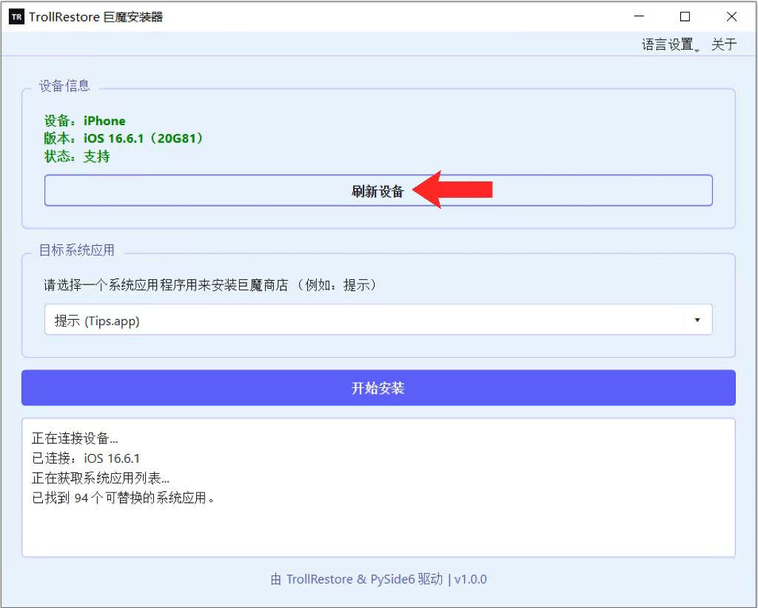
Task: Click the 设备信息 group title
Action: click(64, 86)
